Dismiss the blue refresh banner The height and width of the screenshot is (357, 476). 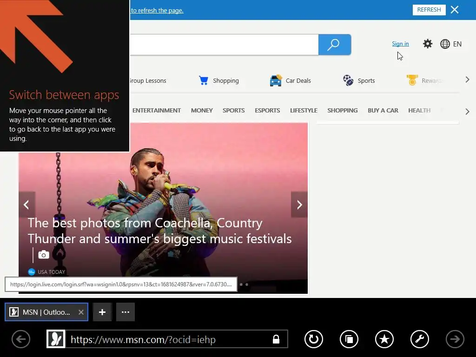point(455,10)
